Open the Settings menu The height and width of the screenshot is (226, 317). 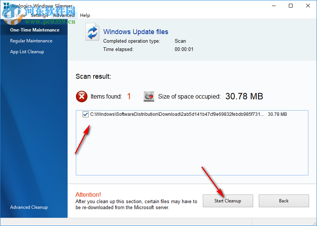coord(39,15)
